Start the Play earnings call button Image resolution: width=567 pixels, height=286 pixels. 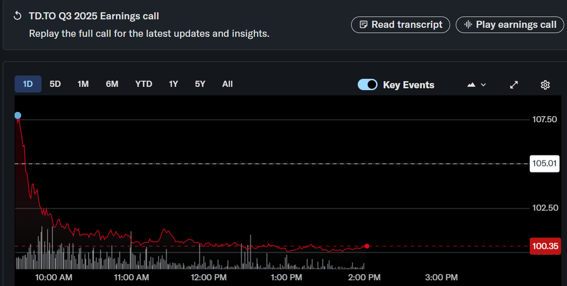509,25
